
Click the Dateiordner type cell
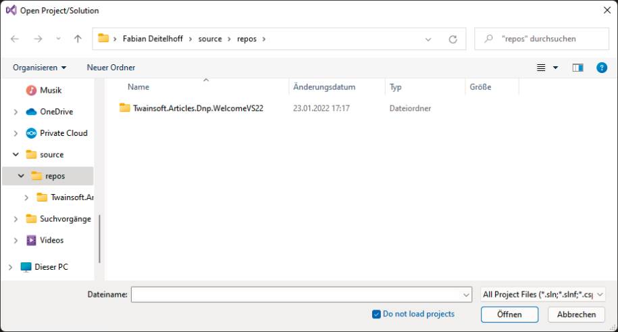click(x=410, y=108)
